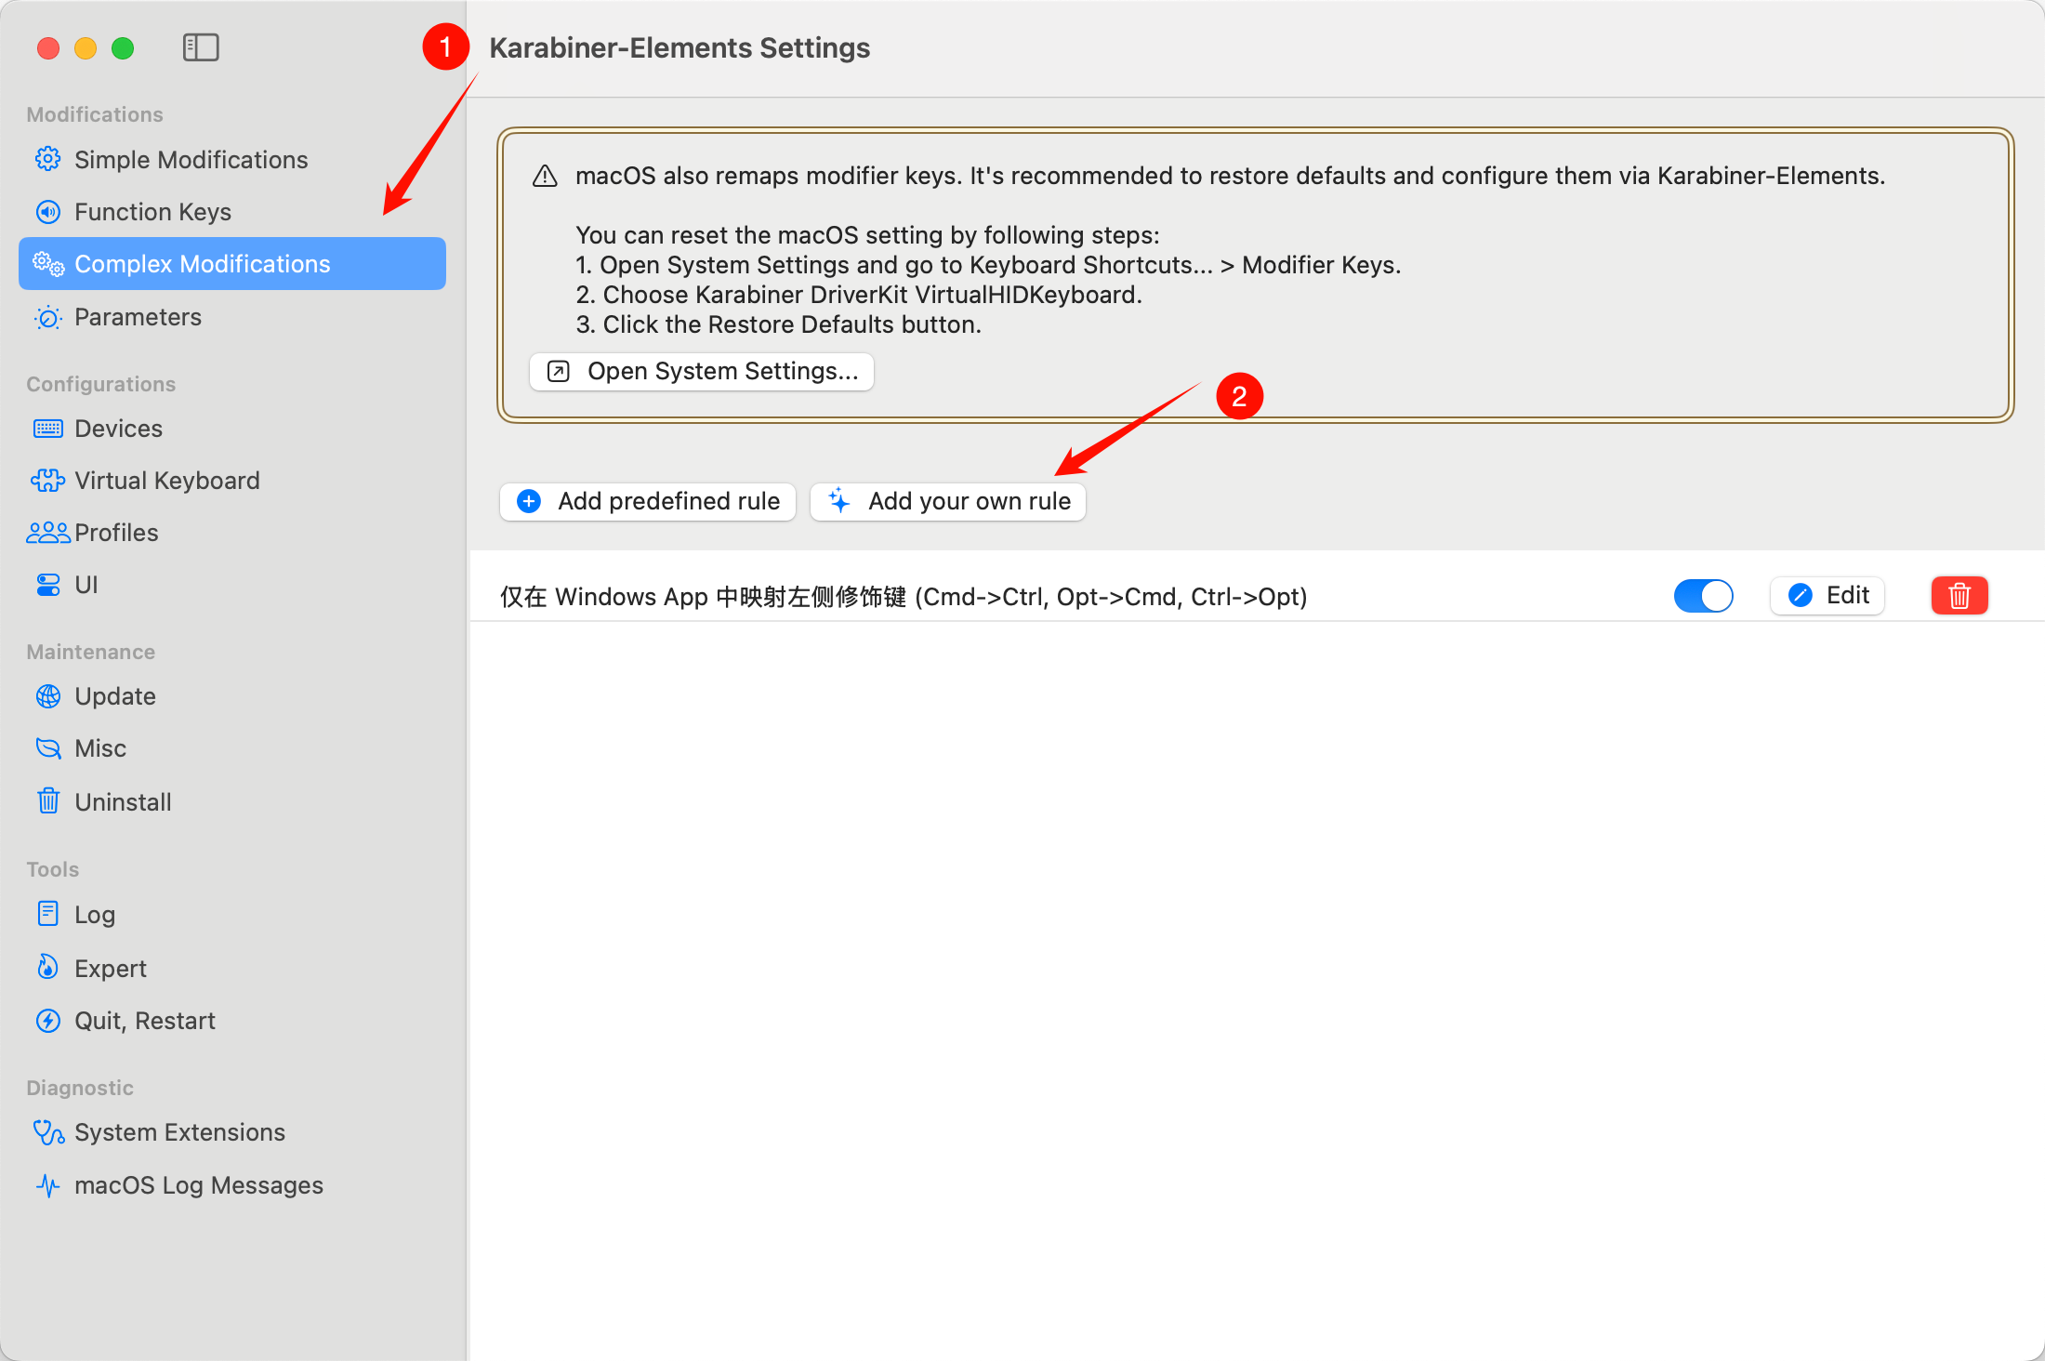Go to Quit, Restart page
This screenshot has width=2045, height=1361.
click(145, 1021)
